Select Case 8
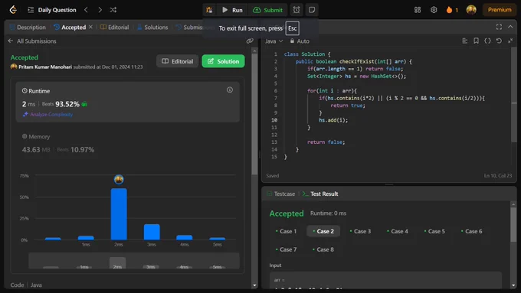Screen dimensions: 521x293 323,249
